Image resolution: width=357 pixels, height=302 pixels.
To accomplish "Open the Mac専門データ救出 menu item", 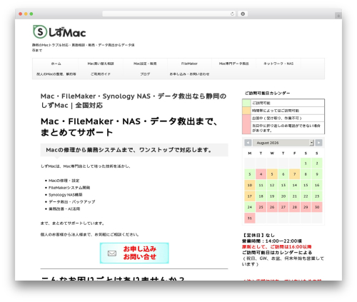I will coord(234,64).
